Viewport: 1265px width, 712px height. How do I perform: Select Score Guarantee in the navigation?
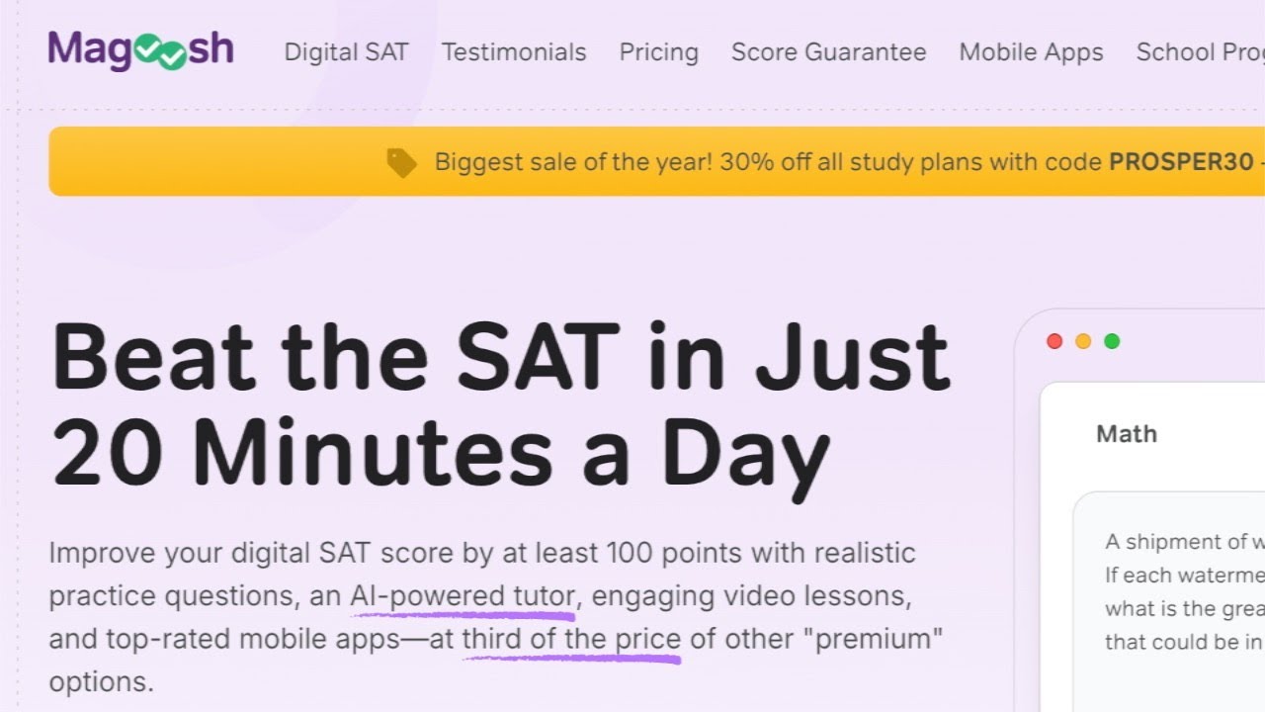[828, 52]
